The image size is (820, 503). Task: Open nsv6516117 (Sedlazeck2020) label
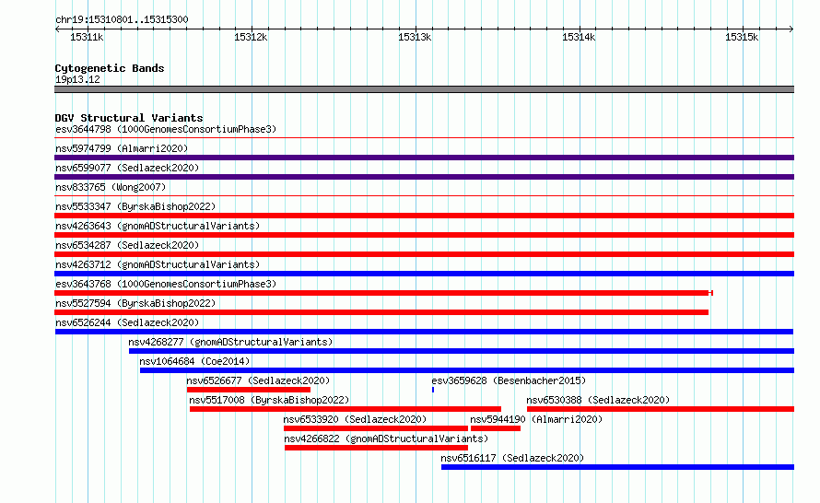point(512,458)
